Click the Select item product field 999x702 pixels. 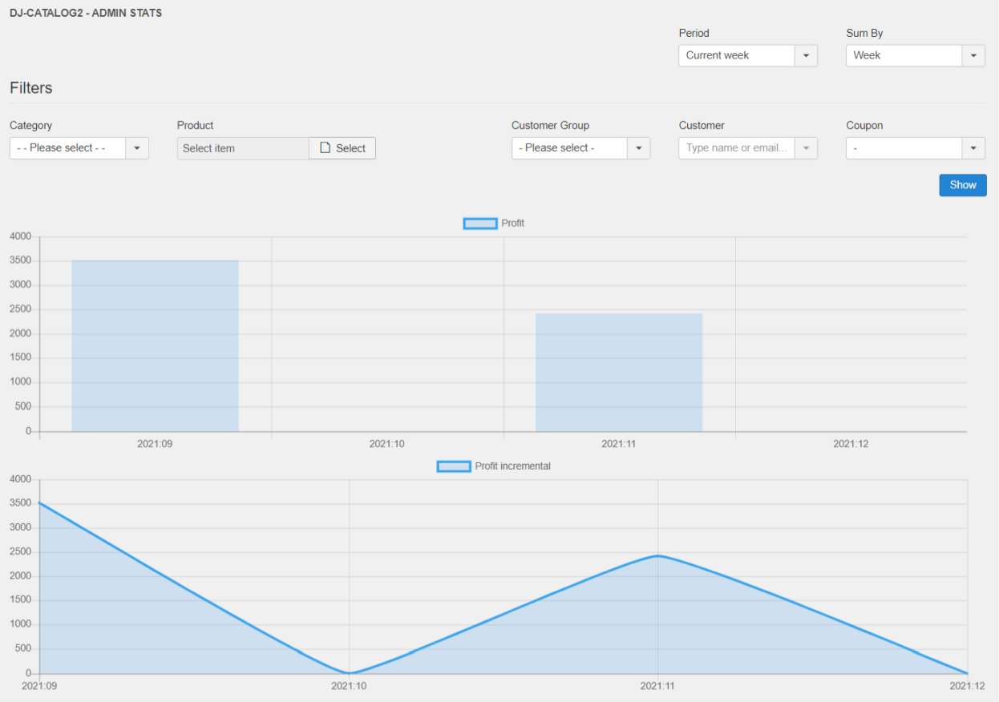(243, 148)
